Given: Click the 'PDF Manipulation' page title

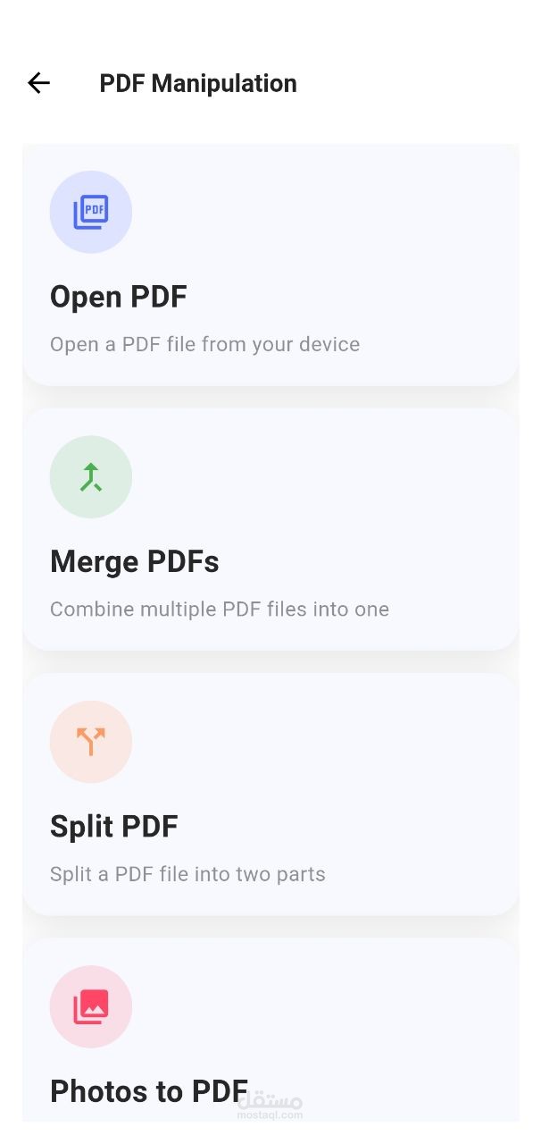Looking at the screenshot, I should (197, 83).
